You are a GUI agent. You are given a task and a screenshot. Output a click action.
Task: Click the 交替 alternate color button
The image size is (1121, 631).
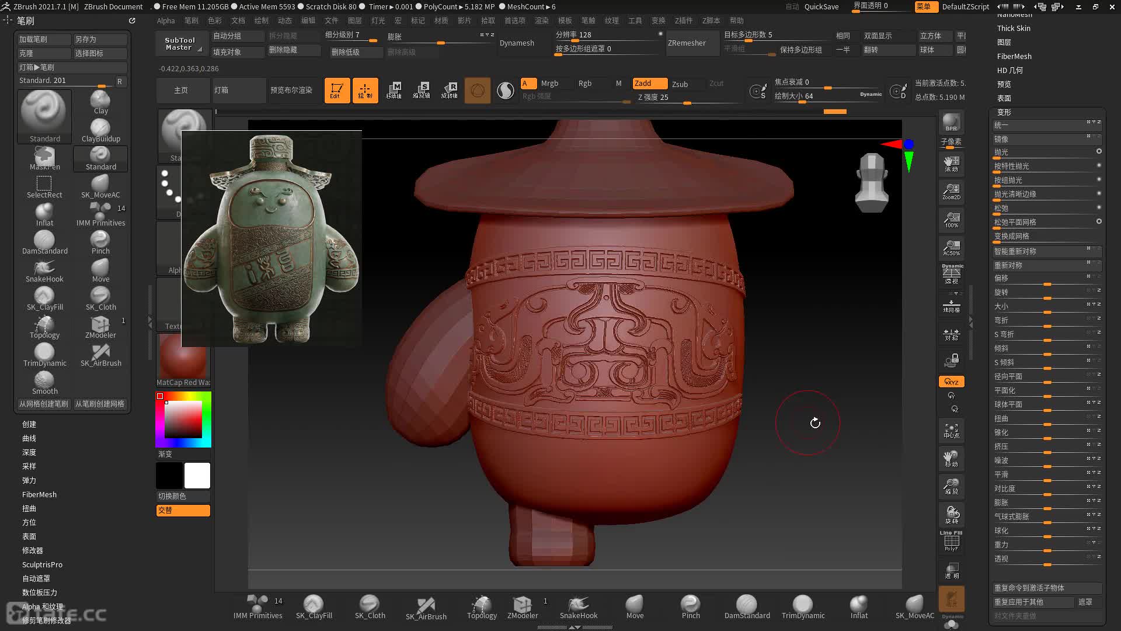pos(183,510)
